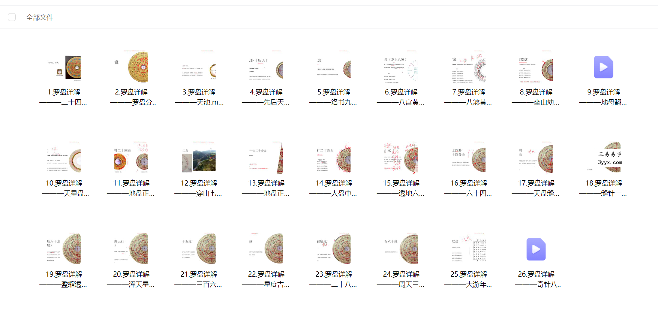Open thumbnail of 5.罗盘详解 file
Viewport: 658px width, 316px height.
(334, 67)
